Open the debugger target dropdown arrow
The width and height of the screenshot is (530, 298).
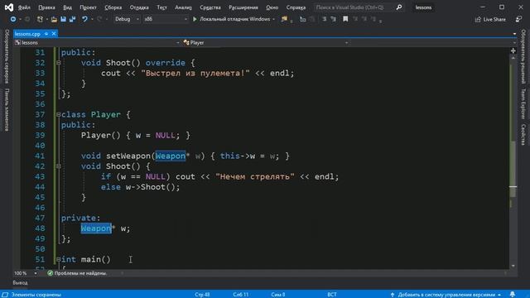pyautogui.click(x=273, y=19)
